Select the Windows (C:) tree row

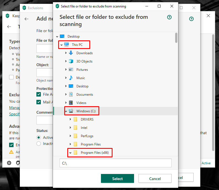(116, 111)
